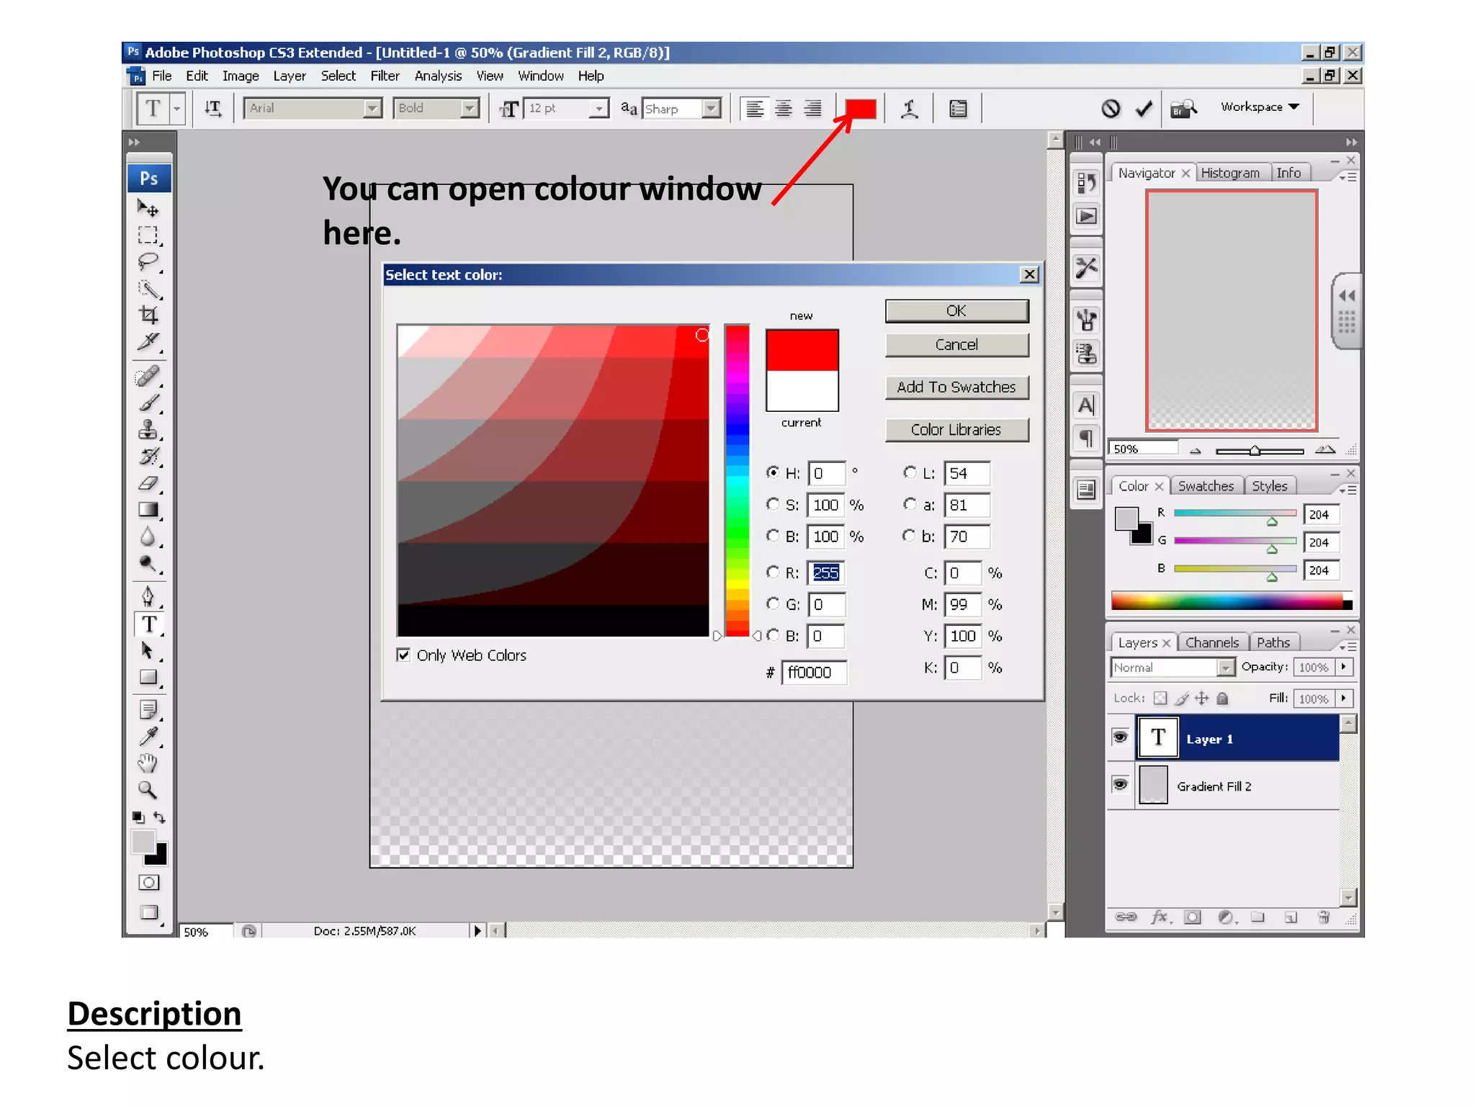This screenshot has height=1106, width=1475.
Task: Open the tool preset picker arrow
Action: (177, 109)
